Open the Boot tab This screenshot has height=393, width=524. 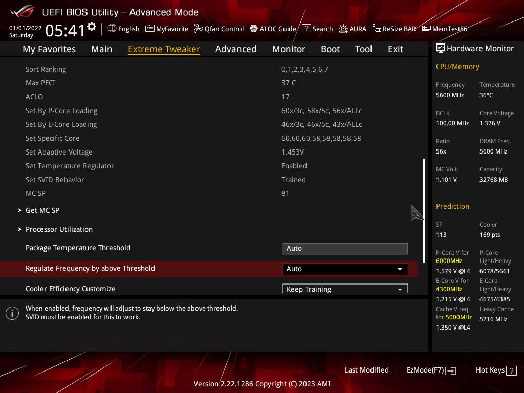click(x=330, y=49)
